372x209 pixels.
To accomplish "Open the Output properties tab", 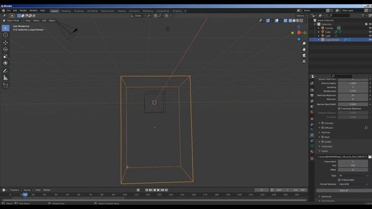I will 312,95.
